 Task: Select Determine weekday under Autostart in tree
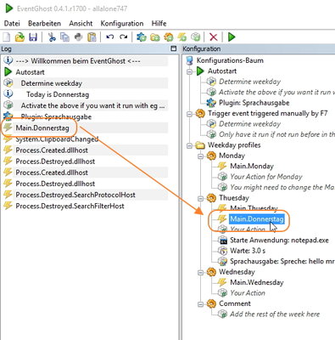pos(250,82)
